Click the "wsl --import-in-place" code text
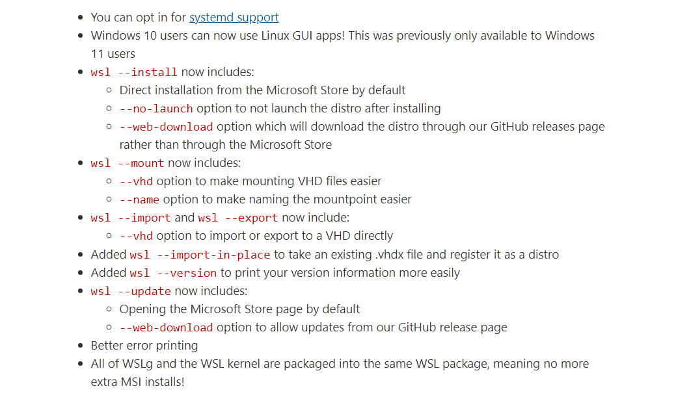 200,255
